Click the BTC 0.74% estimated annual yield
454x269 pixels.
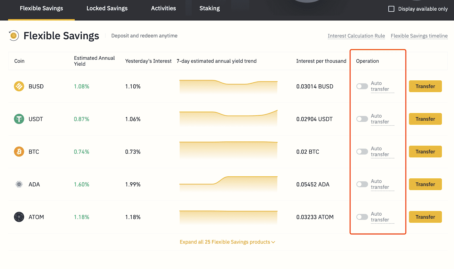[81, 152]
